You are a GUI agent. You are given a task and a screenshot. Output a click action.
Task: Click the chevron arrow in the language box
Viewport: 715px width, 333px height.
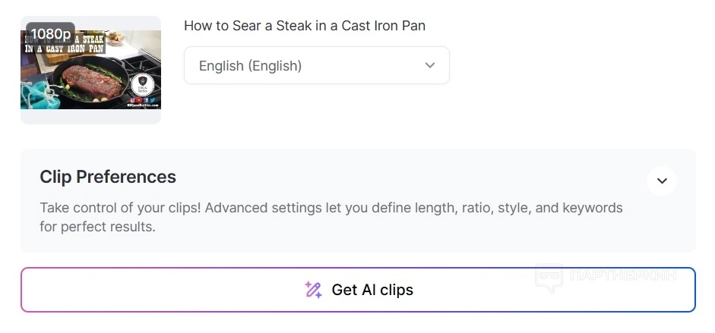point(430,65)
